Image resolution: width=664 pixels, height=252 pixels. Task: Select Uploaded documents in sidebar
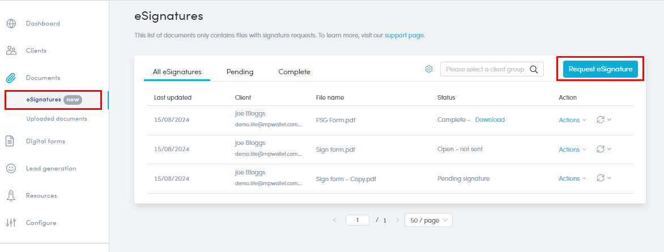[57, 119]
